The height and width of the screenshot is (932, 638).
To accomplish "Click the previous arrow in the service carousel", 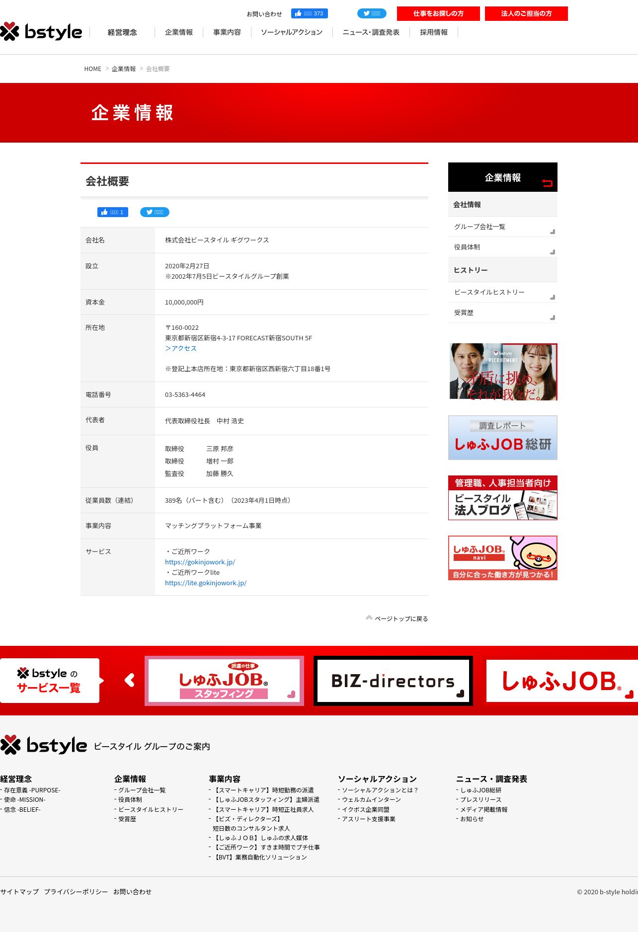I will [130, 680].
